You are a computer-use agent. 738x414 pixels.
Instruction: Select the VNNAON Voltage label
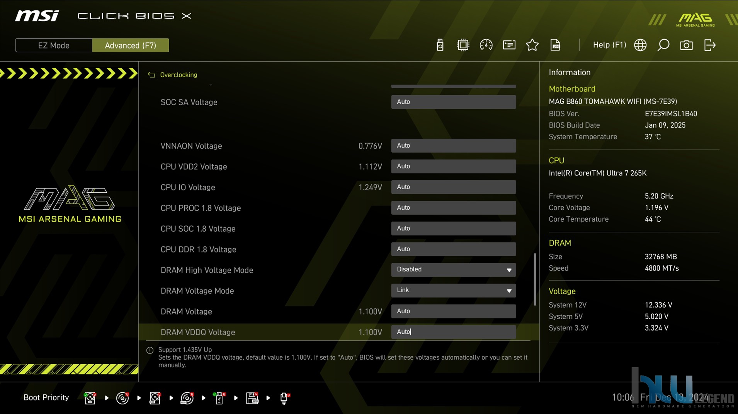tap(191, 146)
